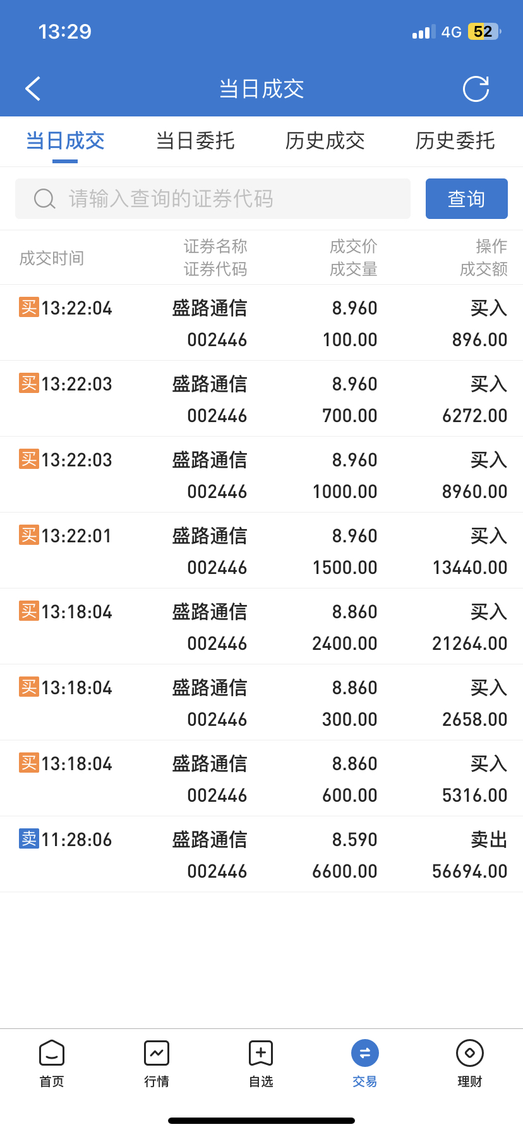Tap the back arrow icon
Image resolution: width=523 pixels, height=1134 pixels.
(33, 89)
